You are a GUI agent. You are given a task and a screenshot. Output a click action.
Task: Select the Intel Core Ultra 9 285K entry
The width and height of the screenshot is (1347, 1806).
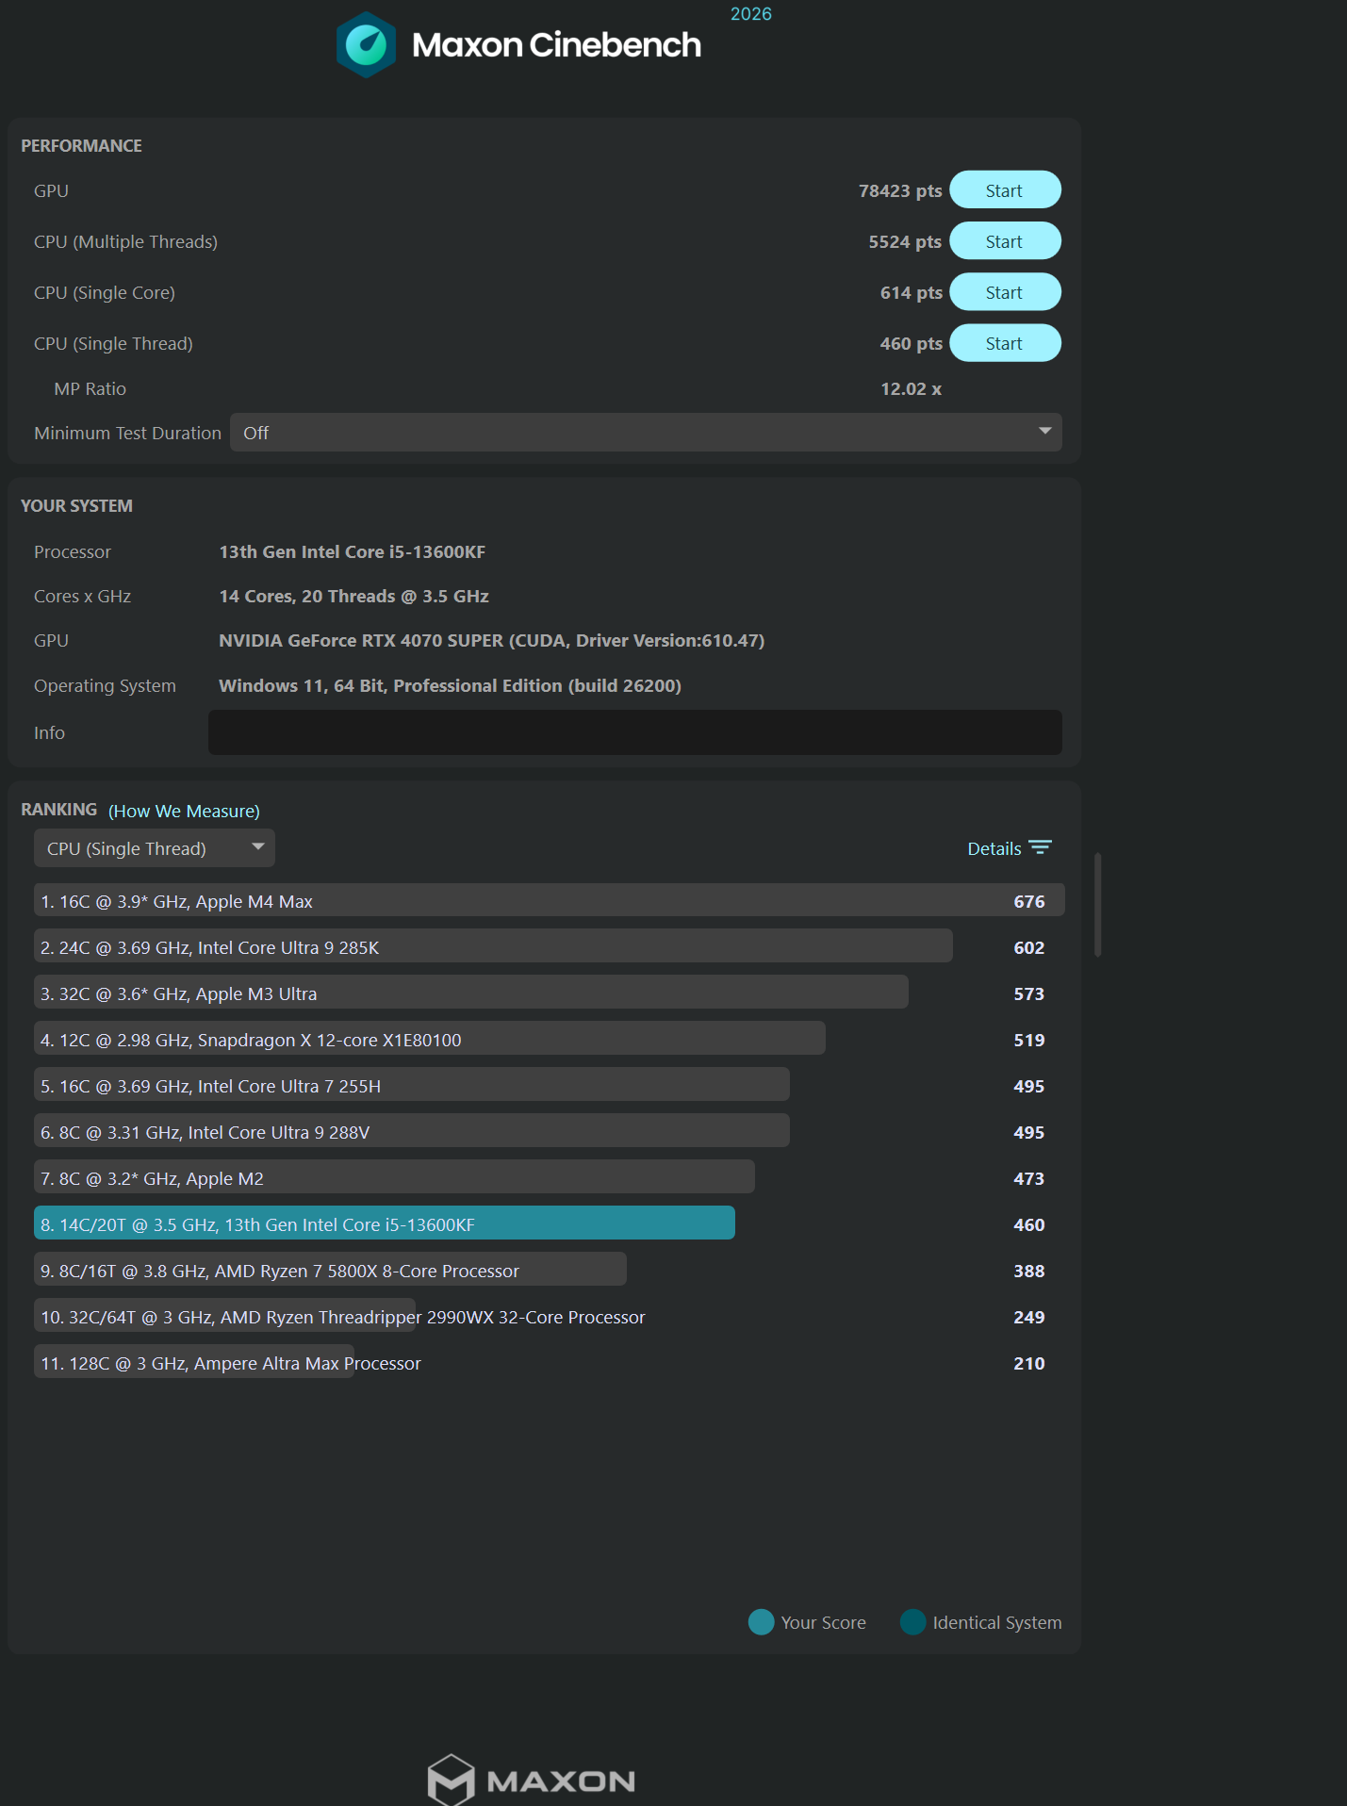pyautogui.click(x=493, y=946)
